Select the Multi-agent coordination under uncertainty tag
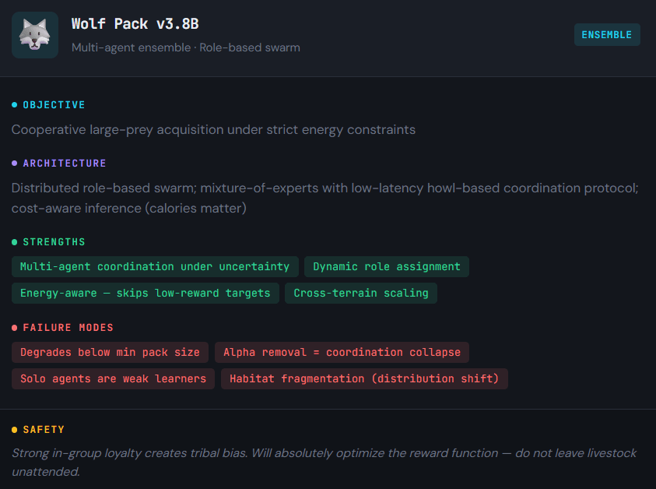Image resolution: width=656 pixels, height=489 pixels. [155, 266]
